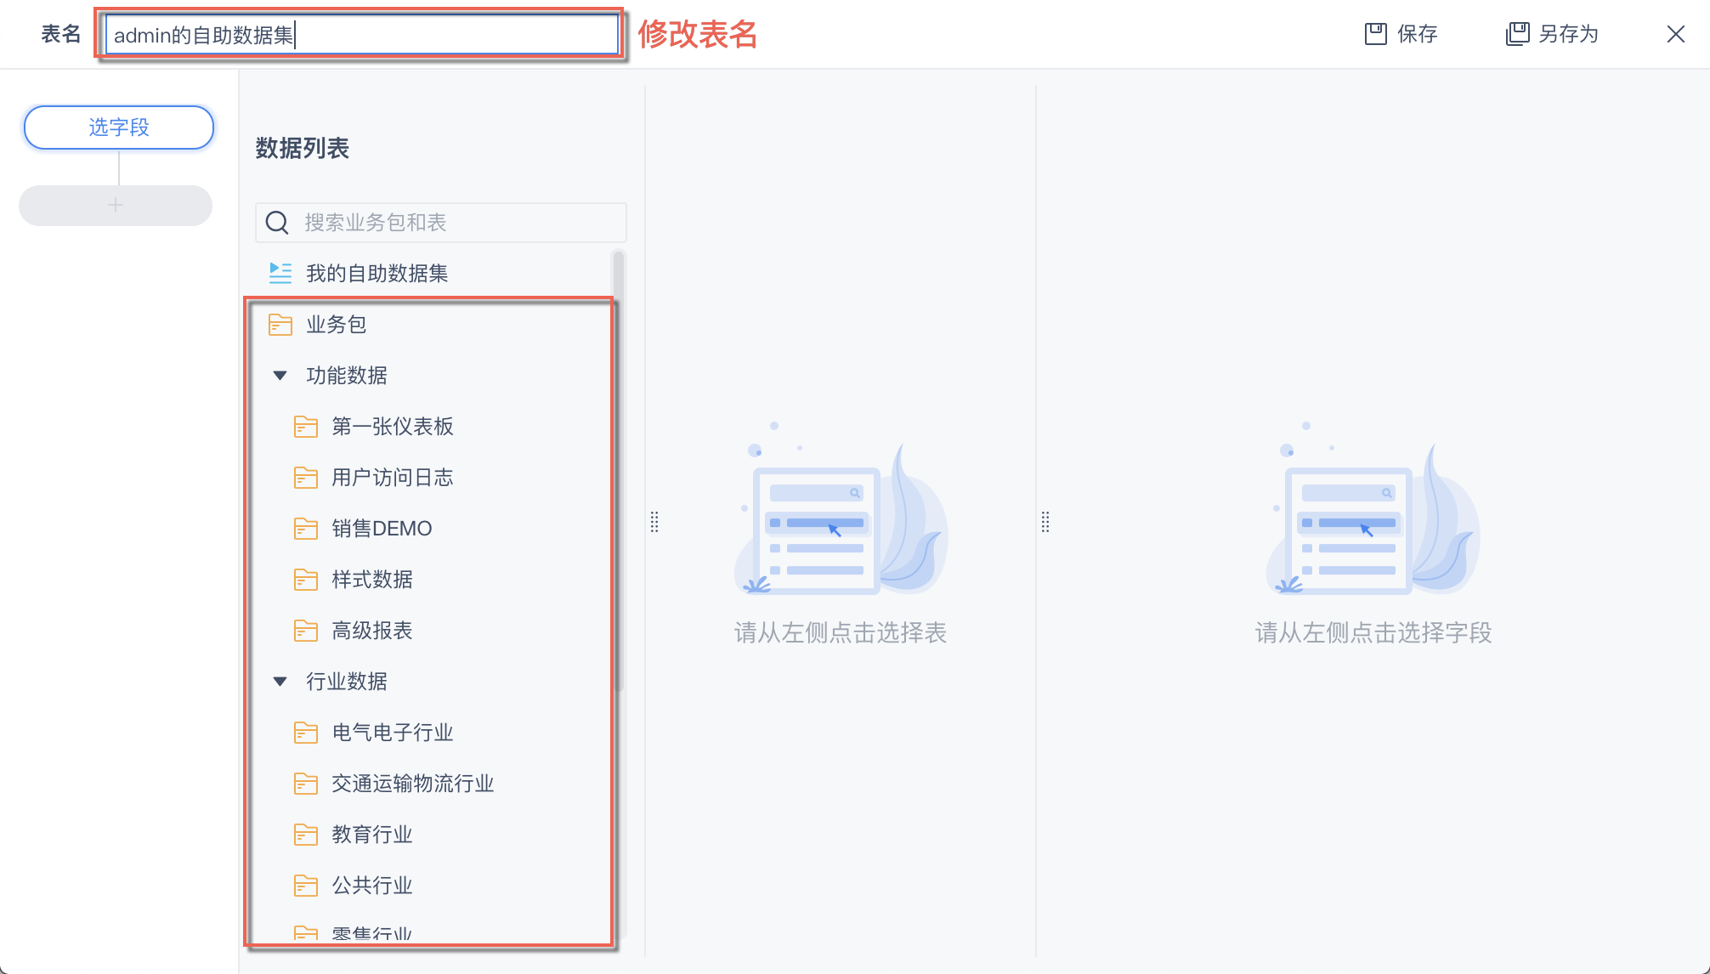Click the left panel divider drag handle

[x=654, y=522]
